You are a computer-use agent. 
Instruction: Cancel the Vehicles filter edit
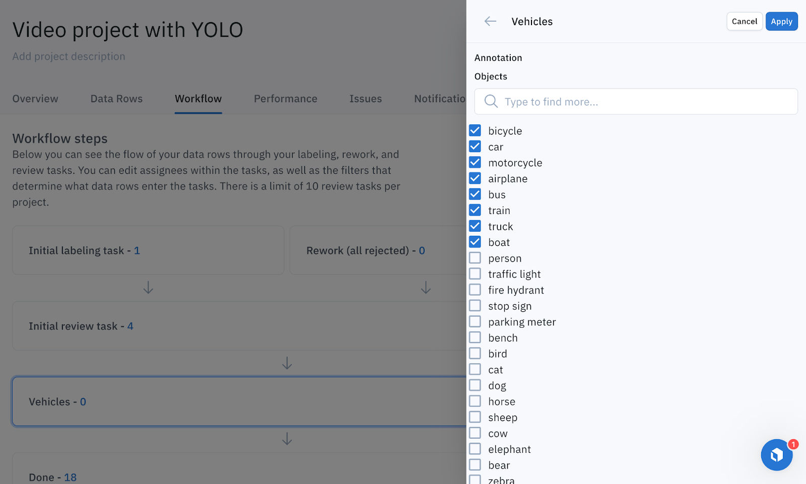[744, 21]
